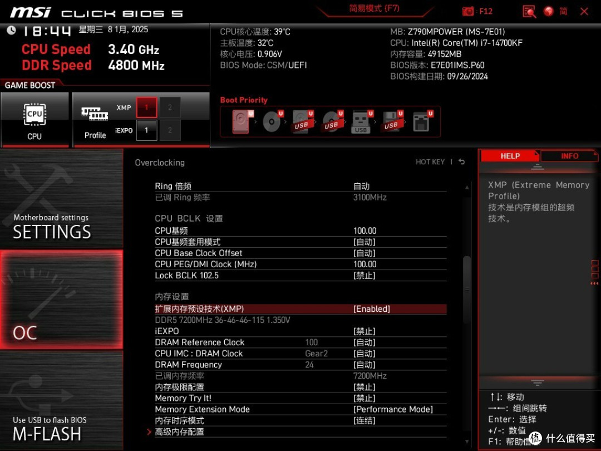Click the scrollbar down arrow
This screenshot has height=451, width=601.
click(x=467, y=442)
